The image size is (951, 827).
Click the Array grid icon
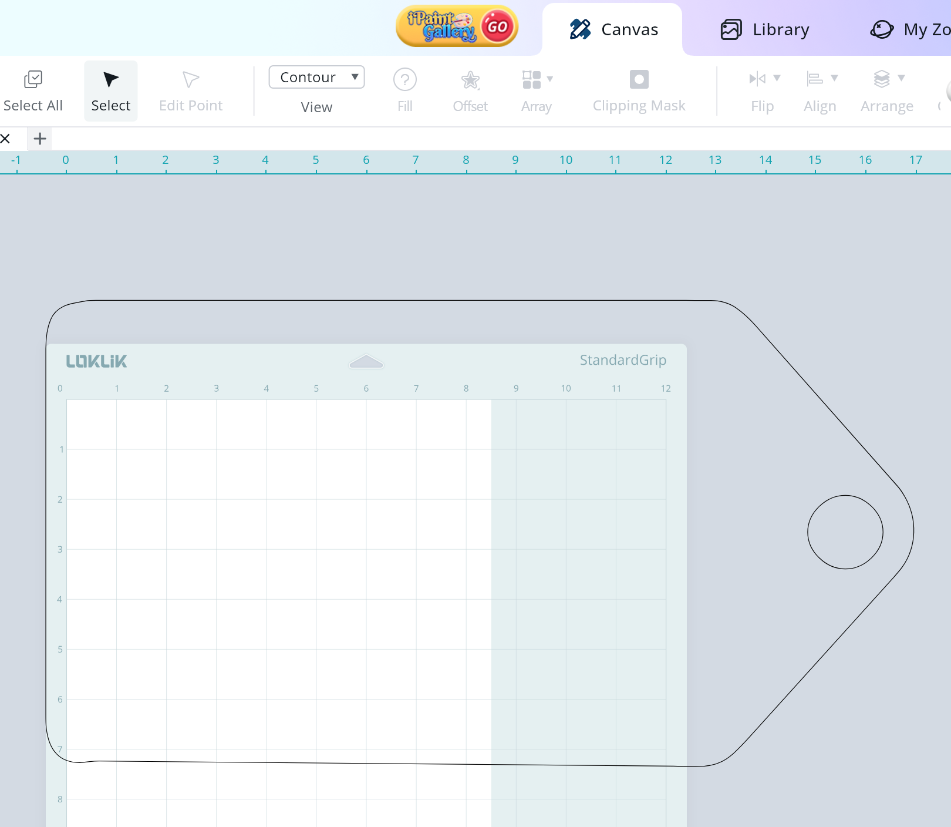pyautogui.click(x=531, y=79)
